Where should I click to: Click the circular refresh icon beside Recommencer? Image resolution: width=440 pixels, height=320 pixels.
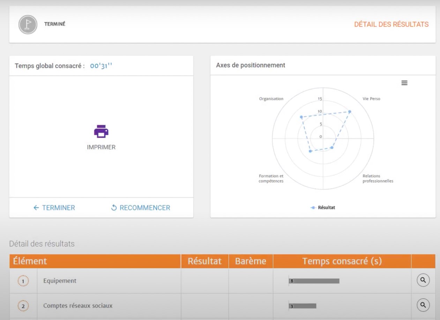click(x=114, y=207)
